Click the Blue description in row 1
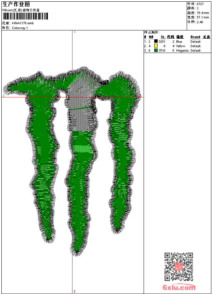Image resolution: width=212 pixels, height=294 pixels. [x=179, y=41]
